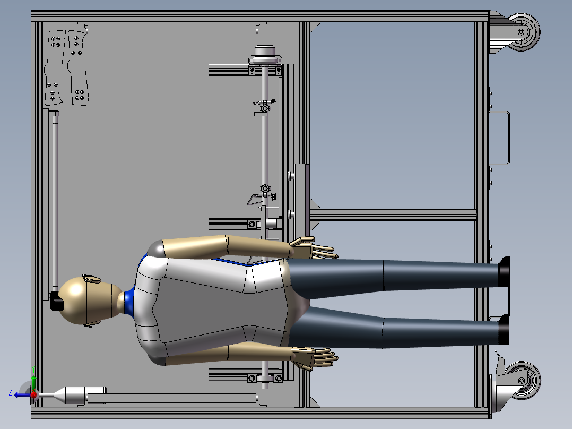The height and width of the screenshot is (429, 572).
Task: Click the mannequin's lower black shoe
Action: [504, 329]
